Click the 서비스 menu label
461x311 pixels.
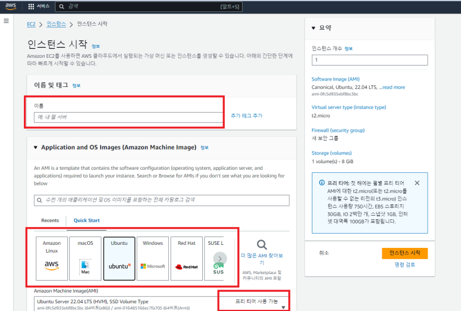(43, 6)
